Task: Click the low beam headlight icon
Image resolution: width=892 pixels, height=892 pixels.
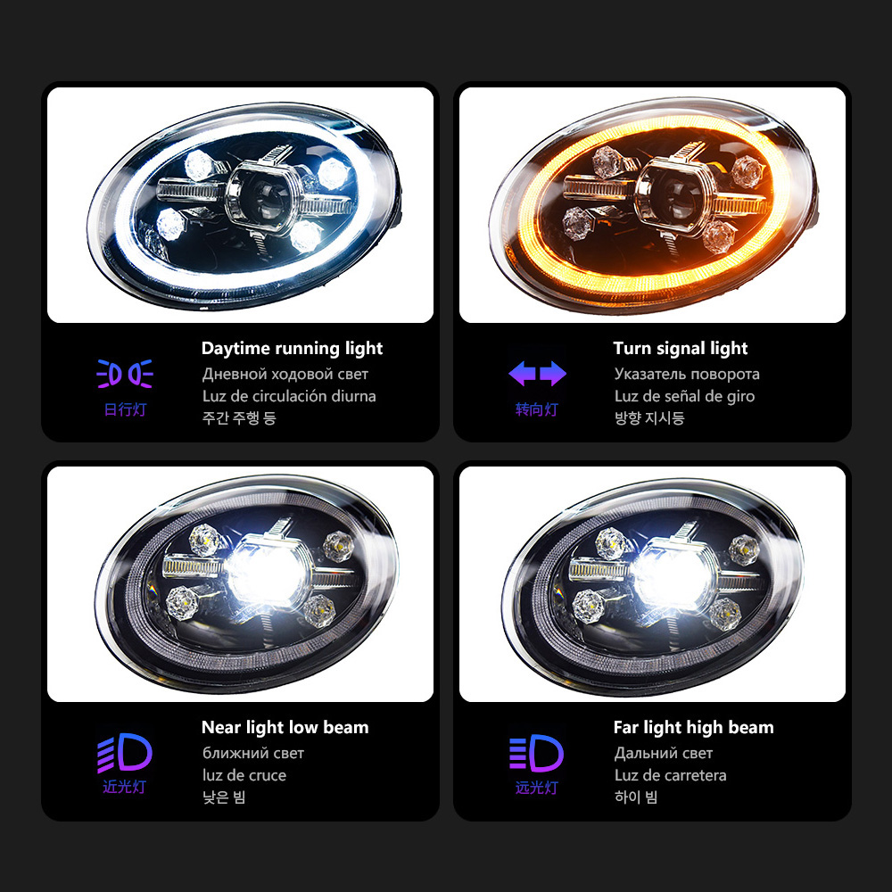Action: click(x=125, y=753)
